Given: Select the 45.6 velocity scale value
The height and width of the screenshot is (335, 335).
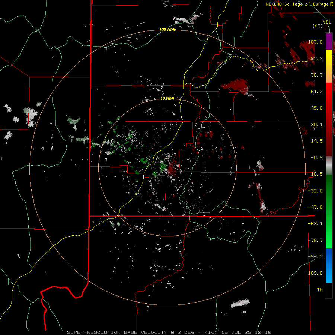Looking at the screenshot, I should [x=317, y=108].
